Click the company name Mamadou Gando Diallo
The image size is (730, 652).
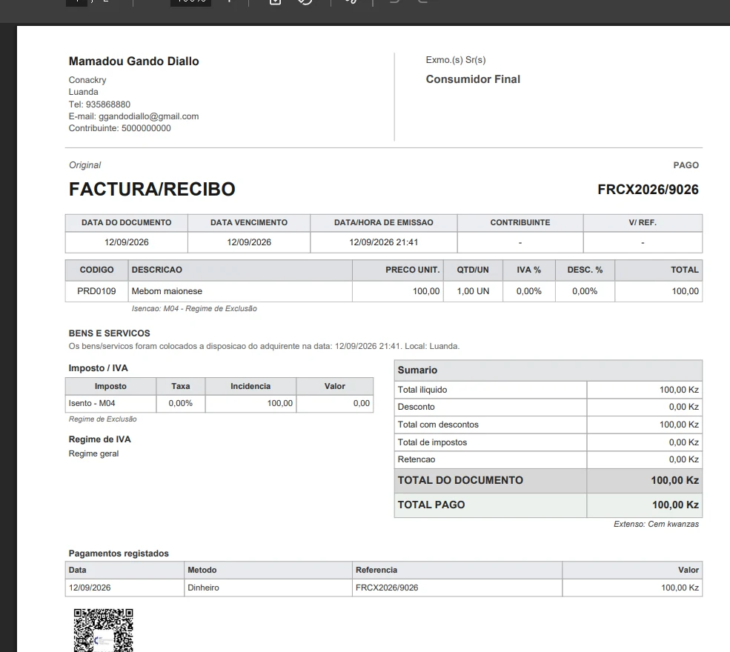click(133, 61)
